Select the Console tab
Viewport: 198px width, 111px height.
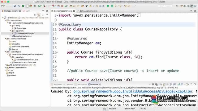click(94, 84)
